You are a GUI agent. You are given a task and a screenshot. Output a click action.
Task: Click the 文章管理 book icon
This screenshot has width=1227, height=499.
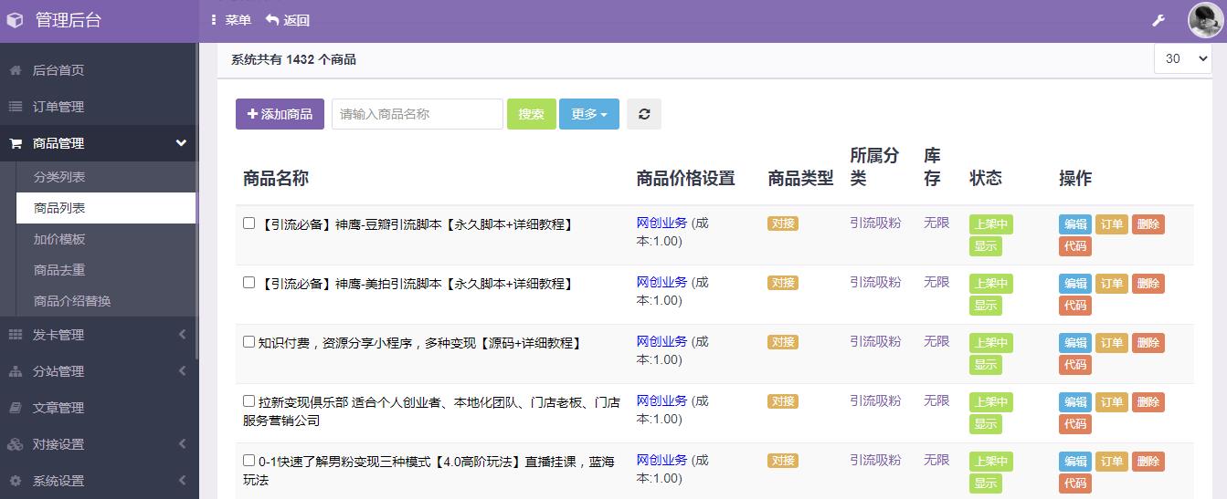tap(16, 408)
